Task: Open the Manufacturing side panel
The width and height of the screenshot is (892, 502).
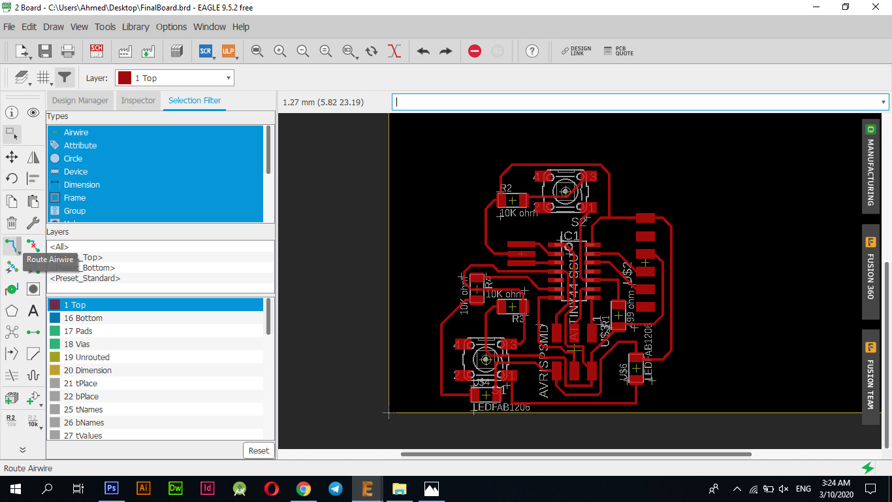Action: pos(870,166)
